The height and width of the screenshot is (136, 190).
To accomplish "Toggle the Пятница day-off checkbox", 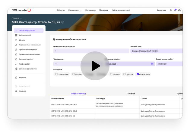I will 111,74.
